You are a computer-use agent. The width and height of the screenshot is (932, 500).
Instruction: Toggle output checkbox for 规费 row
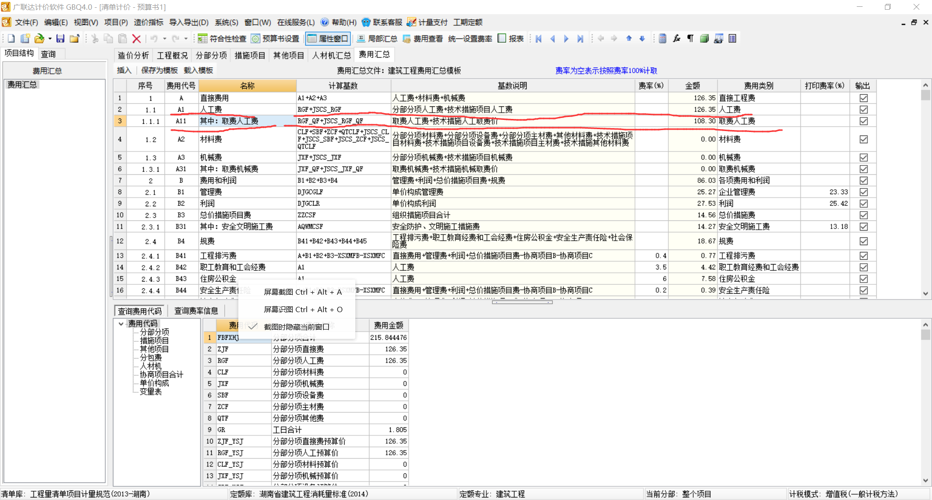pyautogui.click(x=864, y=241)
